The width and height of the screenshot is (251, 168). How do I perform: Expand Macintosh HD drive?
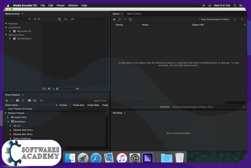tap(10, 31)
